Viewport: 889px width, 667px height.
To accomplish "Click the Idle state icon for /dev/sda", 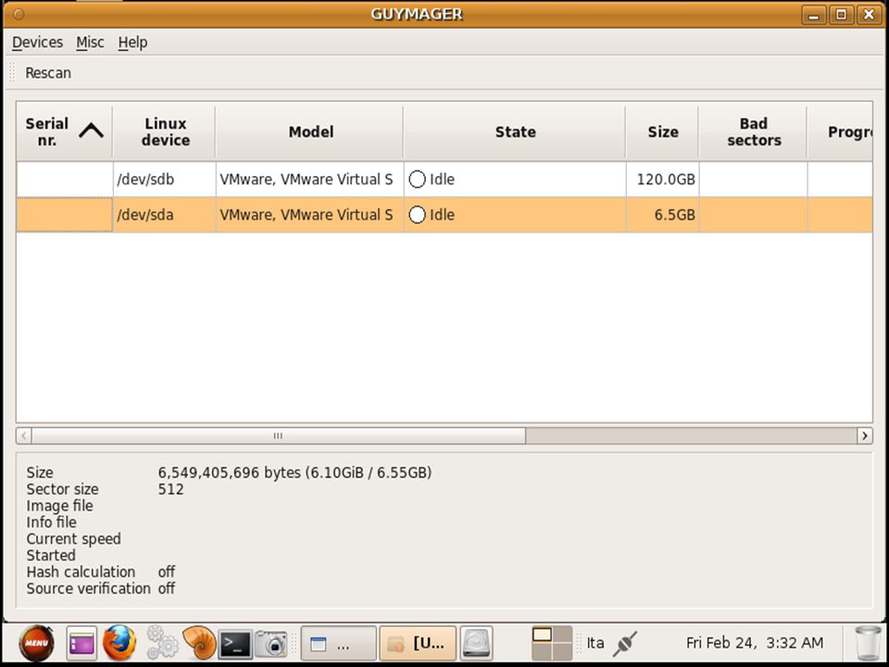I will click(417, 215).
